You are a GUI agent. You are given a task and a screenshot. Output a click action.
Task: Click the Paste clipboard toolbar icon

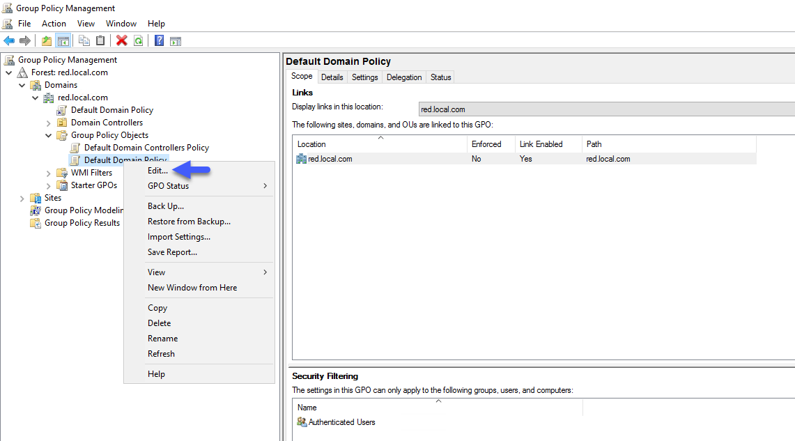click(x=100, y=40)
